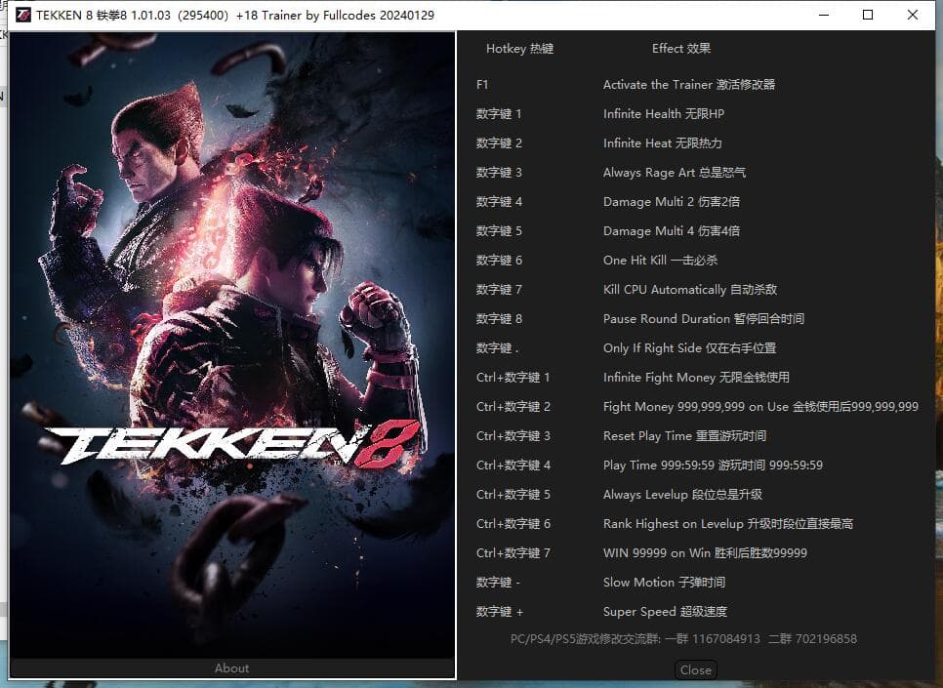This screenshot has height=688, width=943.
Task: Select 'Infinite Heat 无限热力' row
Action: tap(663, 143)
